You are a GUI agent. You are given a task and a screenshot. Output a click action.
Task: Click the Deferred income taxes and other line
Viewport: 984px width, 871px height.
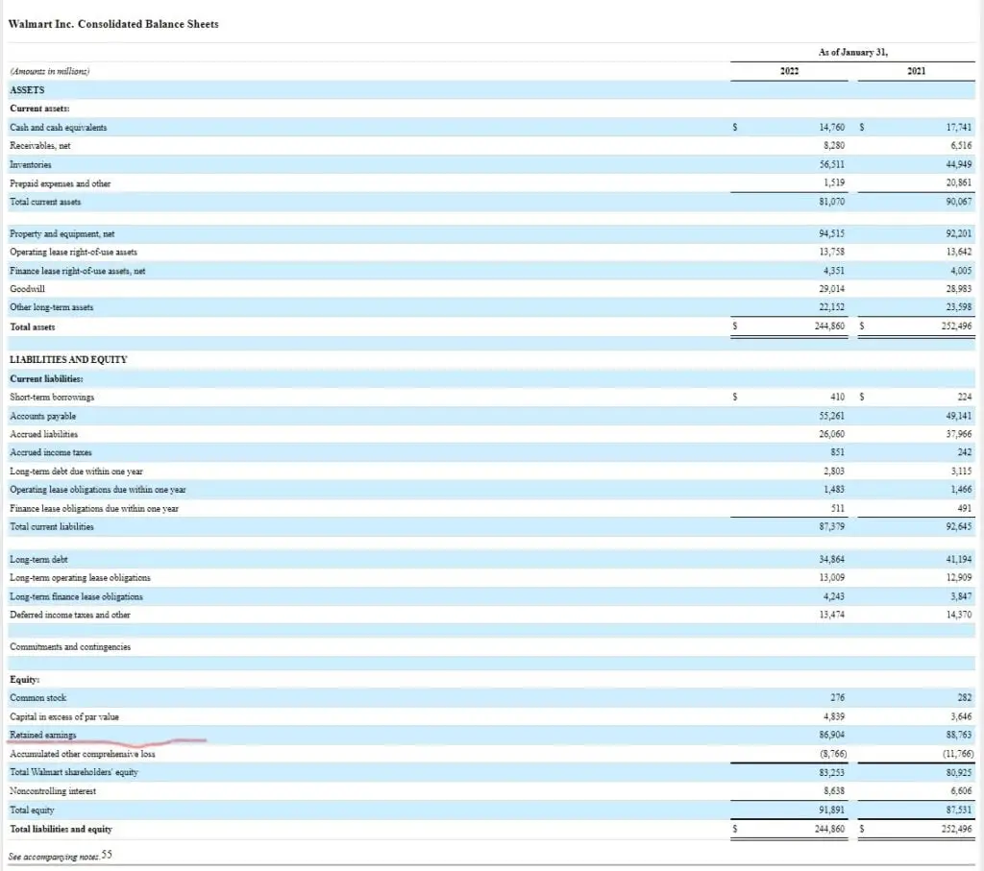(77, 615)
